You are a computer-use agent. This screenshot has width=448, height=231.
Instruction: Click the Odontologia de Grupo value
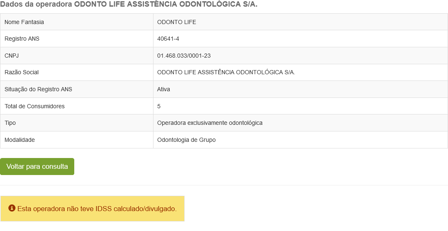186,140
